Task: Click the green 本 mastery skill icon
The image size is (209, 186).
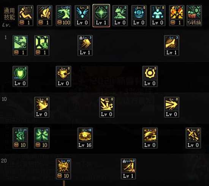Action: click(42, 46)
